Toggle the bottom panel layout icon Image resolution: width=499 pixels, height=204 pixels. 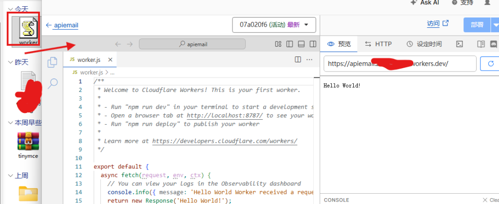click(x=301, y=44)
